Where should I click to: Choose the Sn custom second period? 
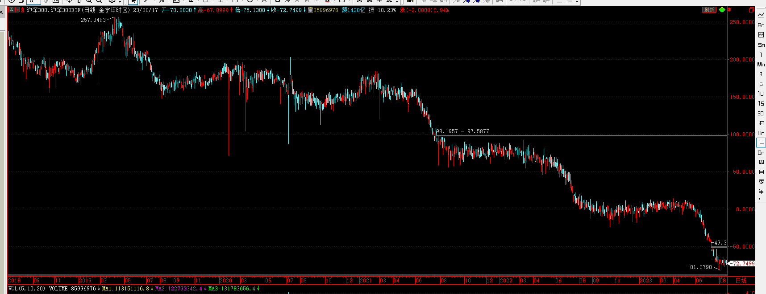pos(761,45)
